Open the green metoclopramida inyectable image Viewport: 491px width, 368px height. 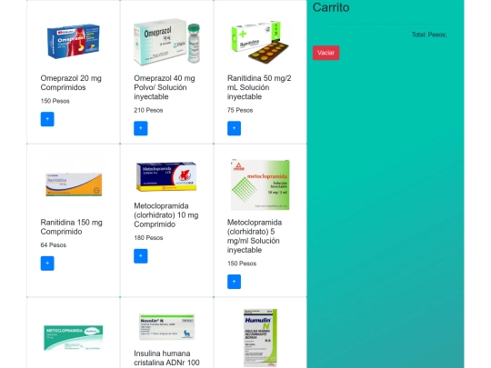point(260,184)
